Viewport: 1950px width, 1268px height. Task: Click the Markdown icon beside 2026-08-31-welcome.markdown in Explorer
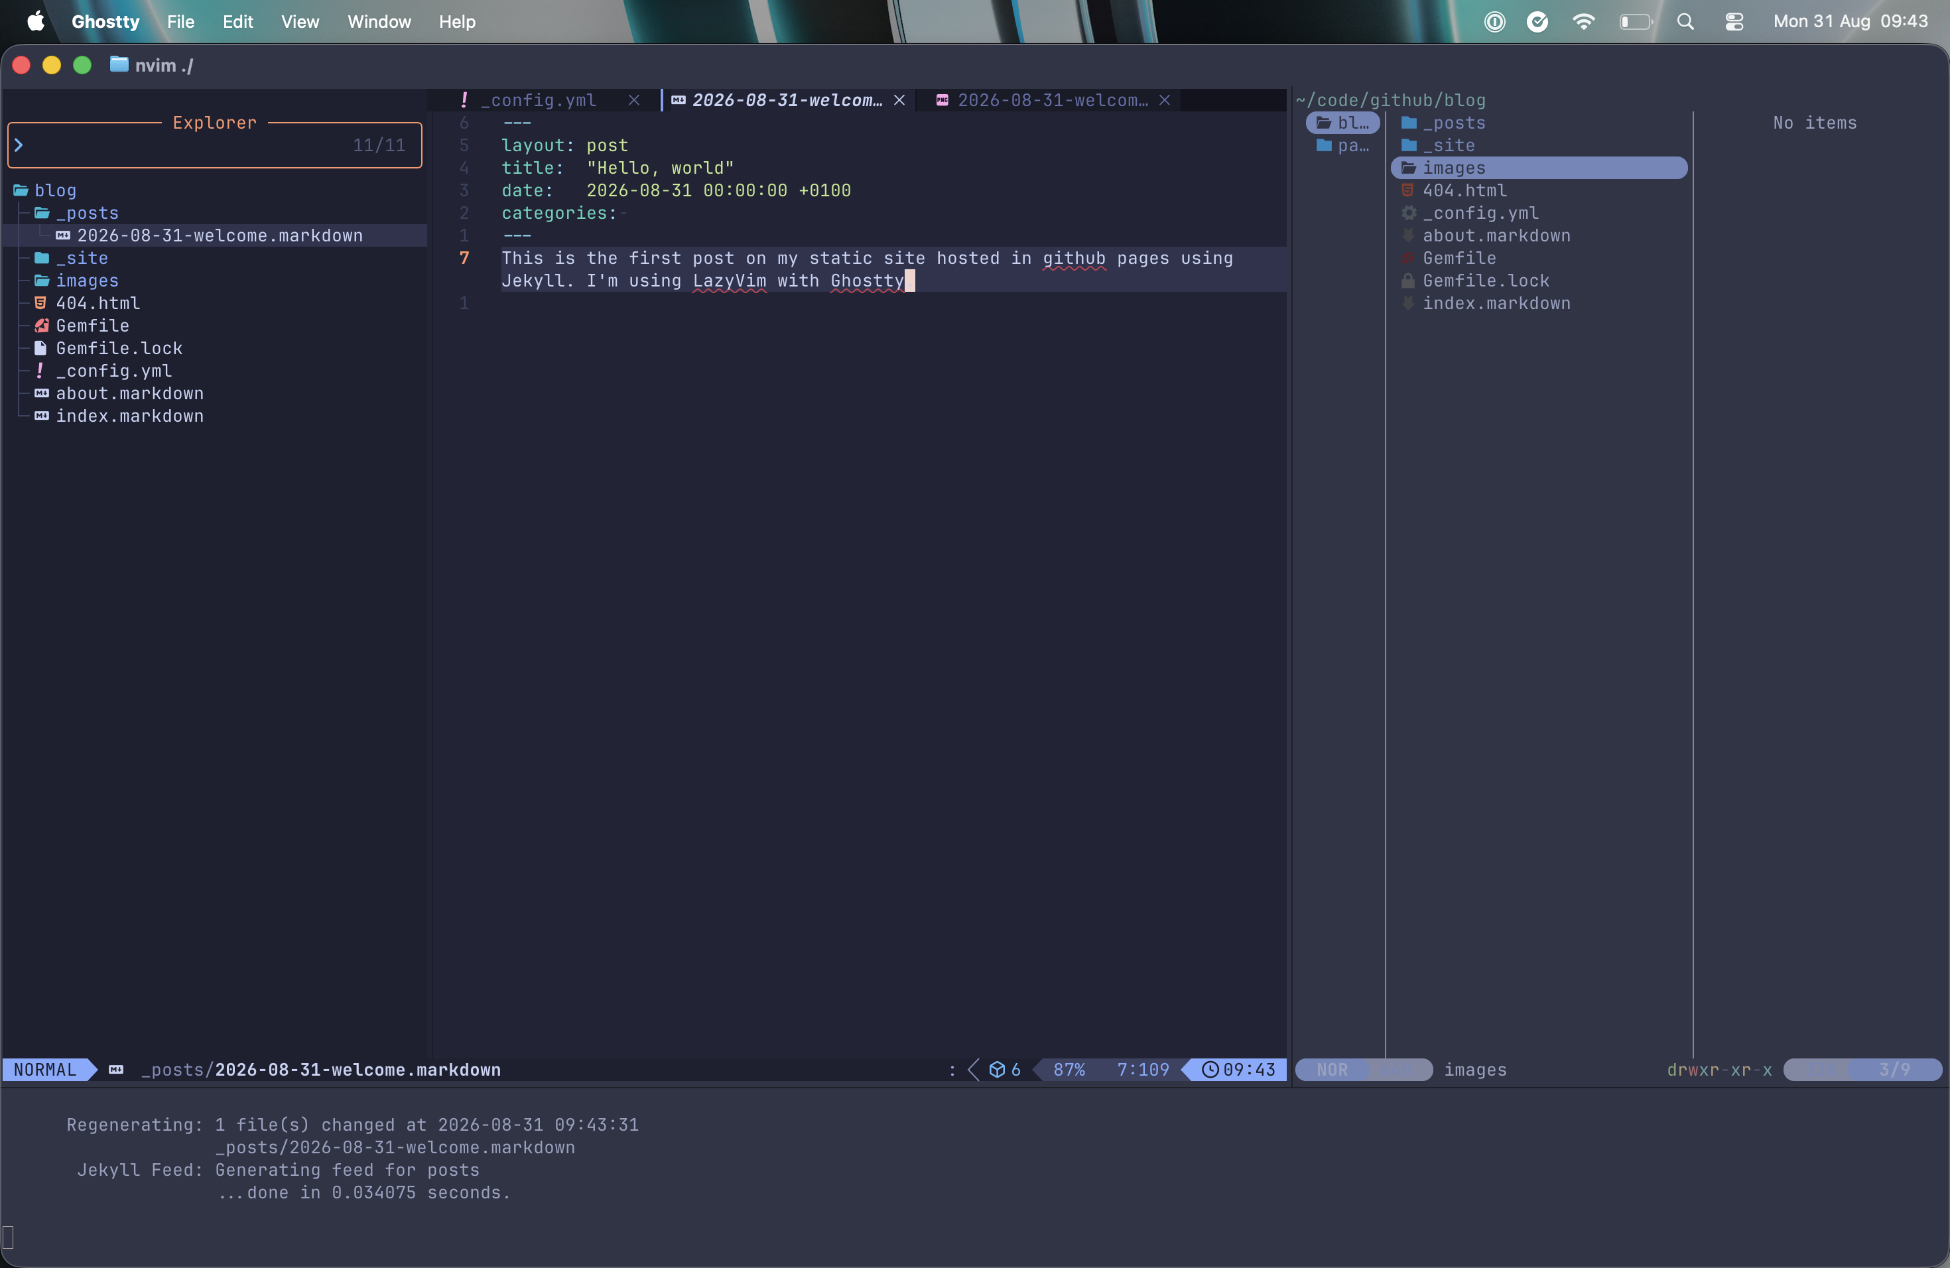tap(63, 236)
